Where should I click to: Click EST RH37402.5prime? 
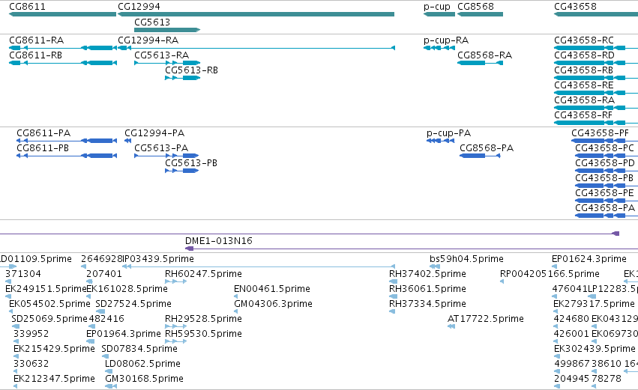point(393,281)
